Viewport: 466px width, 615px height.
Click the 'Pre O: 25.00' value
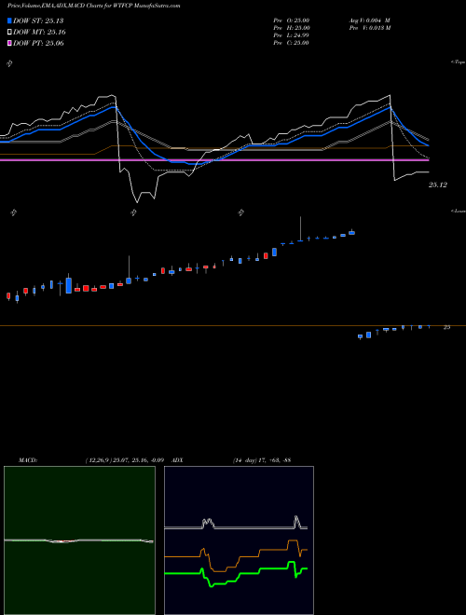click(292, 20)
